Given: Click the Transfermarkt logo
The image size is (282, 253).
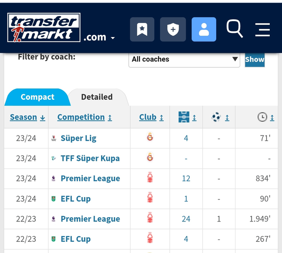Looking at the screenshot, I should coord(44,28).
